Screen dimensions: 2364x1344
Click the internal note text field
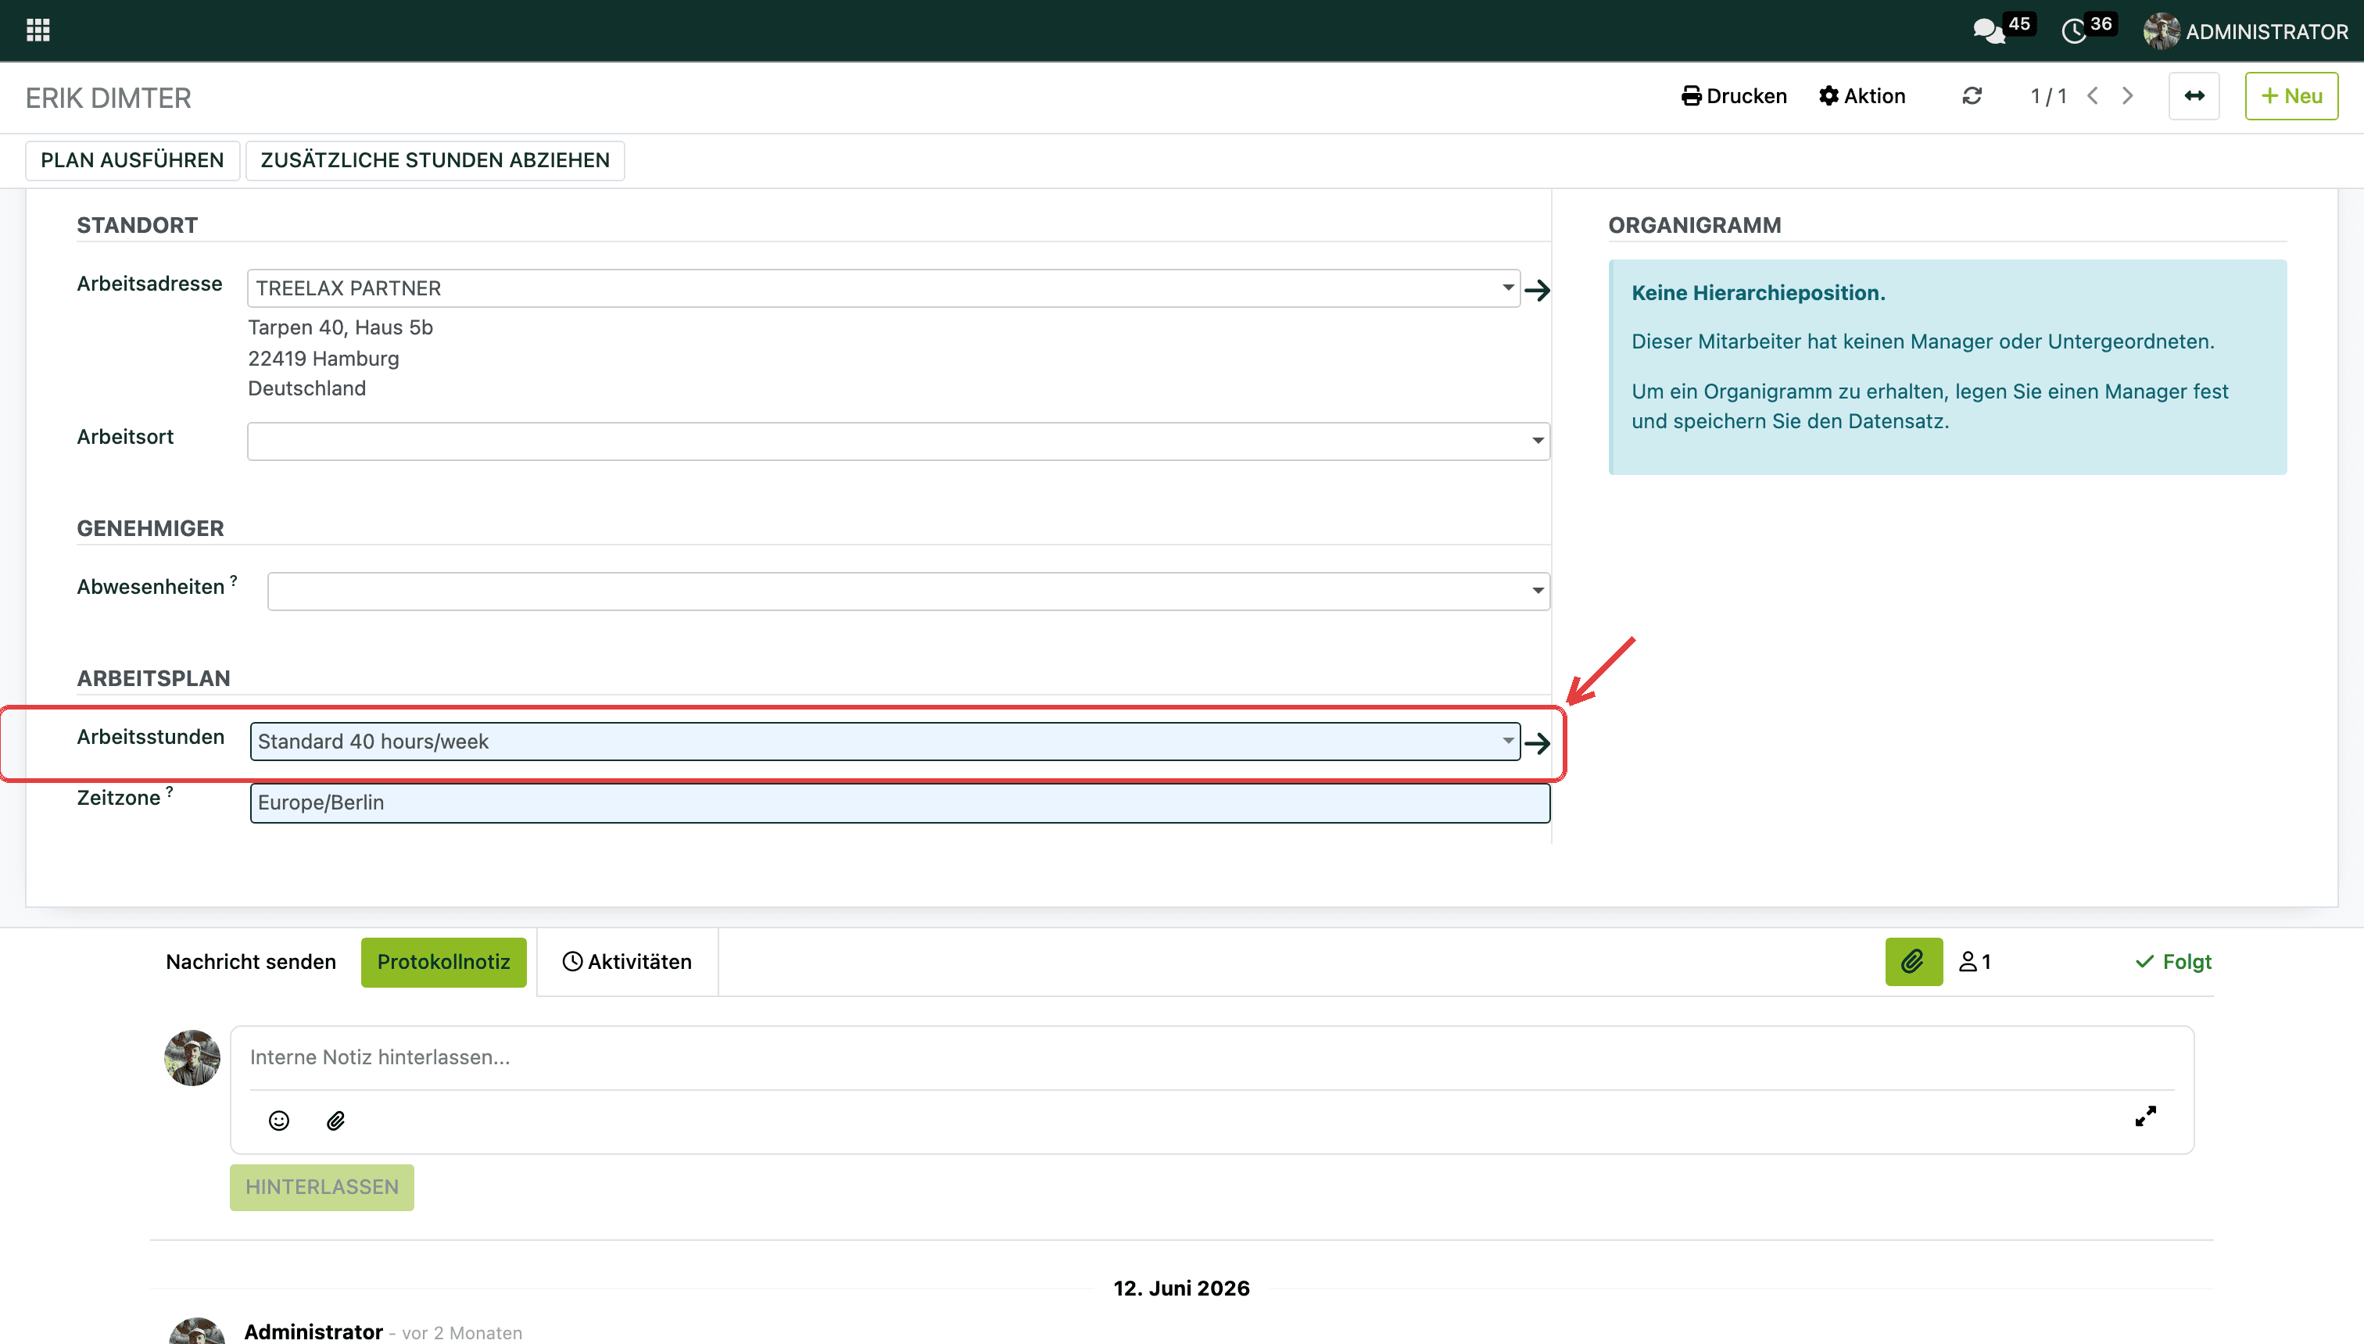tap(1212, 1058)
